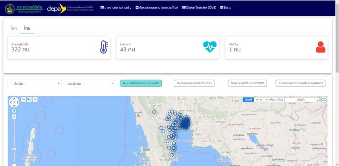Open the Etc menu in navbar

pyautogui.click(x=225, y=8)
